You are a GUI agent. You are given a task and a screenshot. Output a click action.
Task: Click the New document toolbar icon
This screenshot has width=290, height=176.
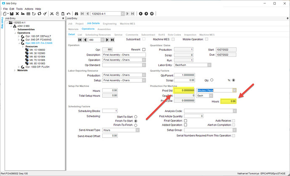5,14
